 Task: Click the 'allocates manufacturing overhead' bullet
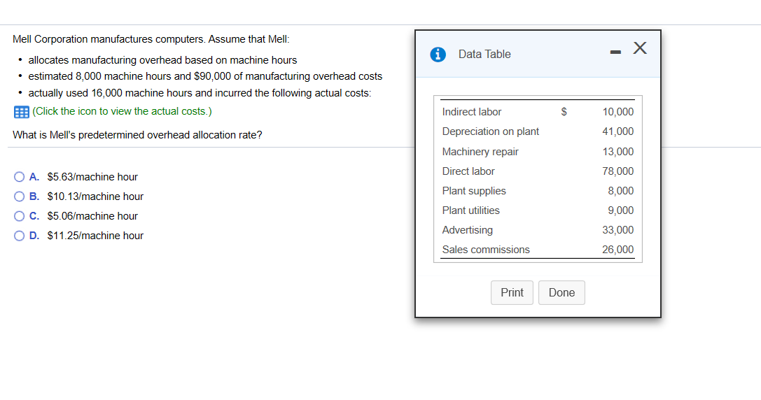[x=162, y=60]
